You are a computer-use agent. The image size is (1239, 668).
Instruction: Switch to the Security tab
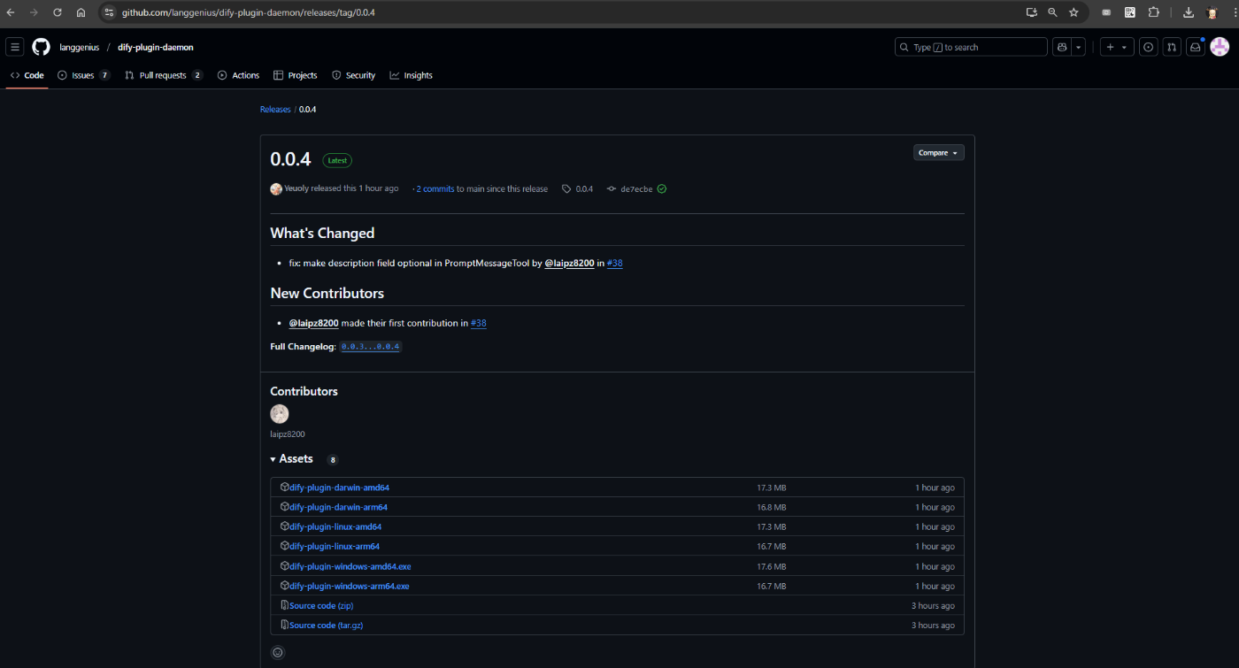click(353, 75)
